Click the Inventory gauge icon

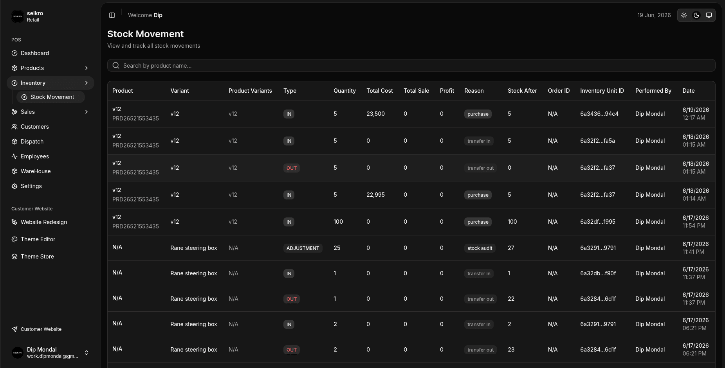[14, 83]
